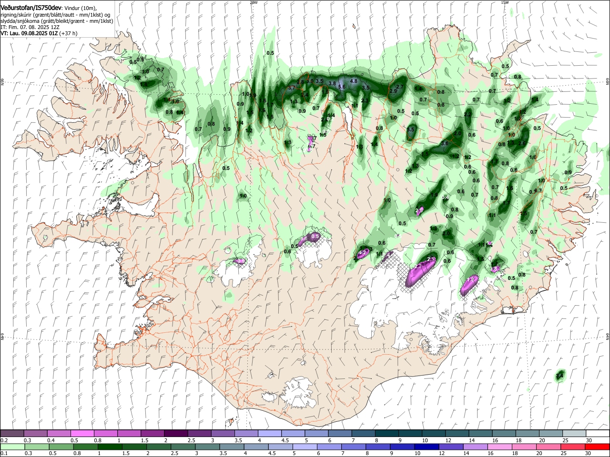Select rain legend swatch starting at 7

tap(354, 447)
